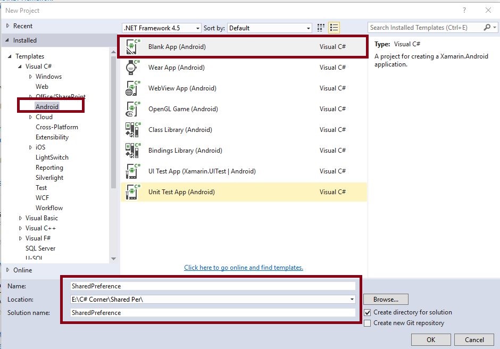The image size is (500, 349).
Task: Close the New Project dialog
Action: (488, 10)
